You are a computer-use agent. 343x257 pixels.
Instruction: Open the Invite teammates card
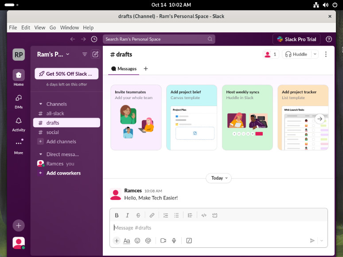pyautogui.click(x=136, y=118)
